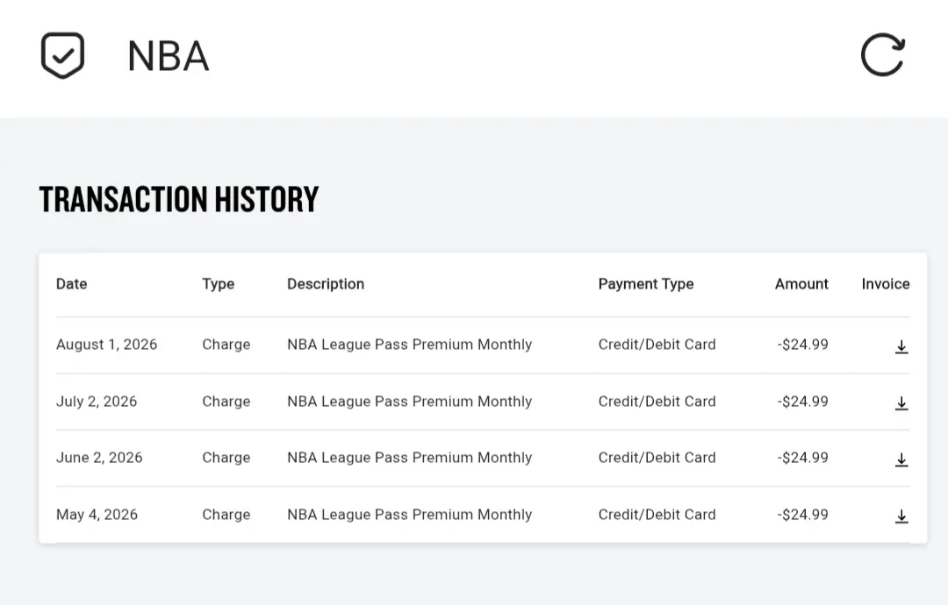Click the May 4 League Pass description
This screenshot has width=948, height=605.
[409, 515]
